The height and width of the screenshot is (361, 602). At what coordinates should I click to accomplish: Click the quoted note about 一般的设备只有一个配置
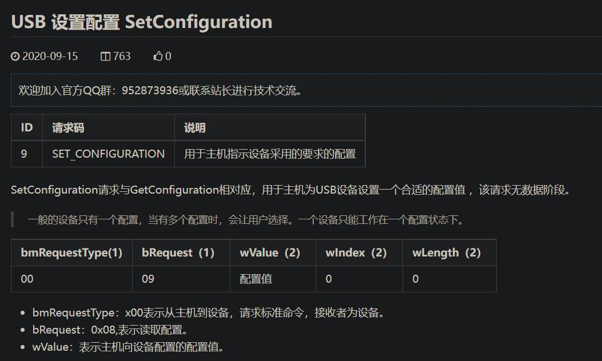[245, 220]
